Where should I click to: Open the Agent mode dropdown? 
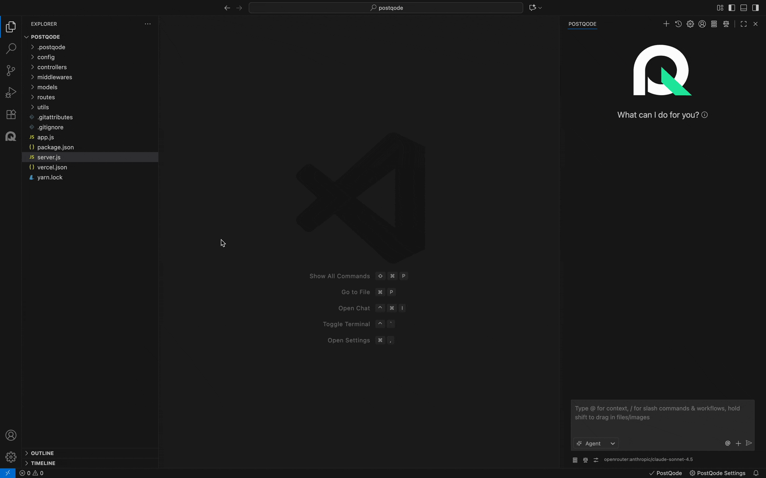[596, 443]
